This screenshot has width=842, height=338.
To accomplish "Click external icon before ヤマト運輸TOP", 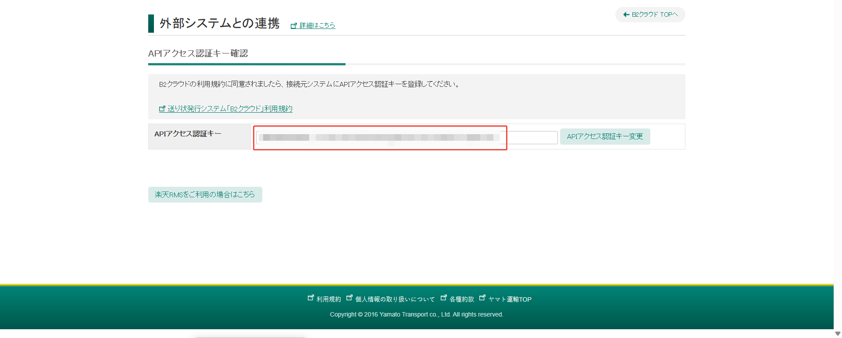I will (x=482, y=298).
